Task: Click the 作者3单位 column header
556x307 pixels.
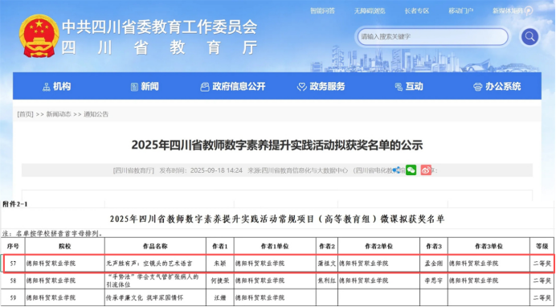Action: point(489,246)
